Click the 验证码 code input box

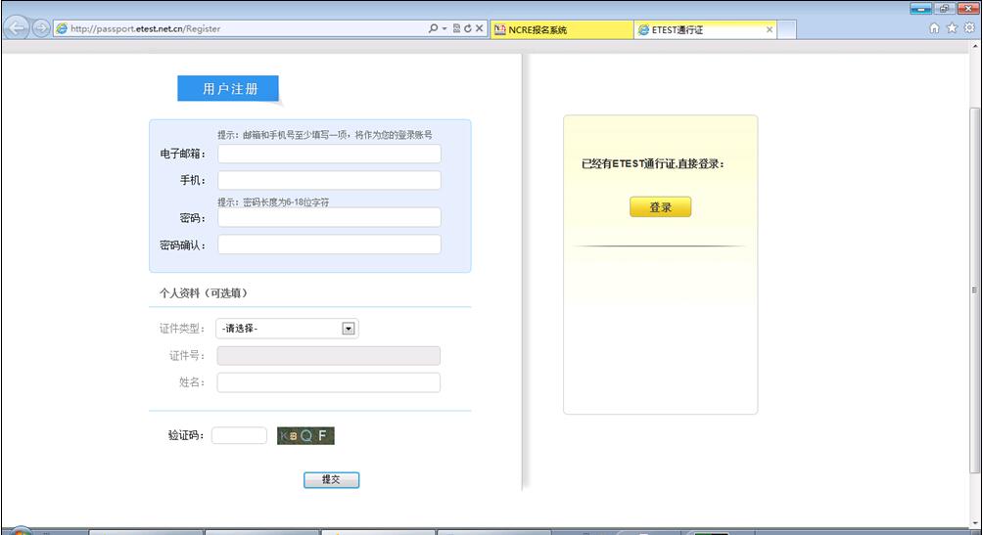[239, 435]
